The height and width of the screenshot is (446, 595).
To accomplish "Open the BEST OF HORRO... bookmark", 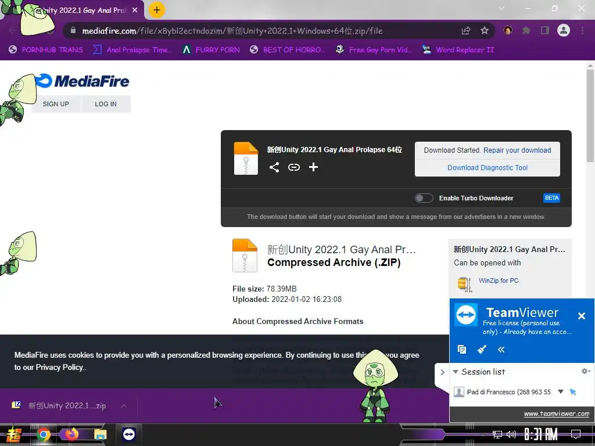I will click(288, 50).
